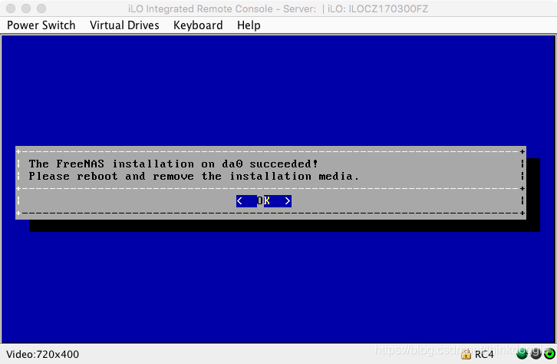Minimize the iLO Remote Console window
Viewport: 557px width, 364px height.
(x=26, y=8)
